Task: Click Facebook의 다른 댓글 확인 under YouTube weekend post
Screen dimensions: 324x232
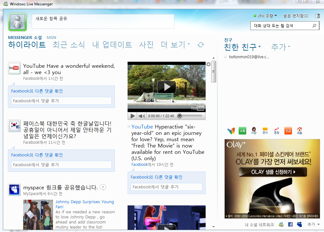Action: point(37,91)
